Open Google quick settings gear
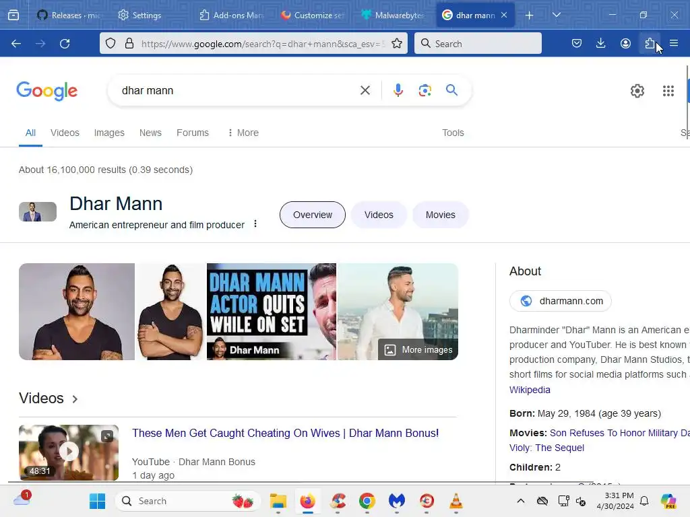 637,91
